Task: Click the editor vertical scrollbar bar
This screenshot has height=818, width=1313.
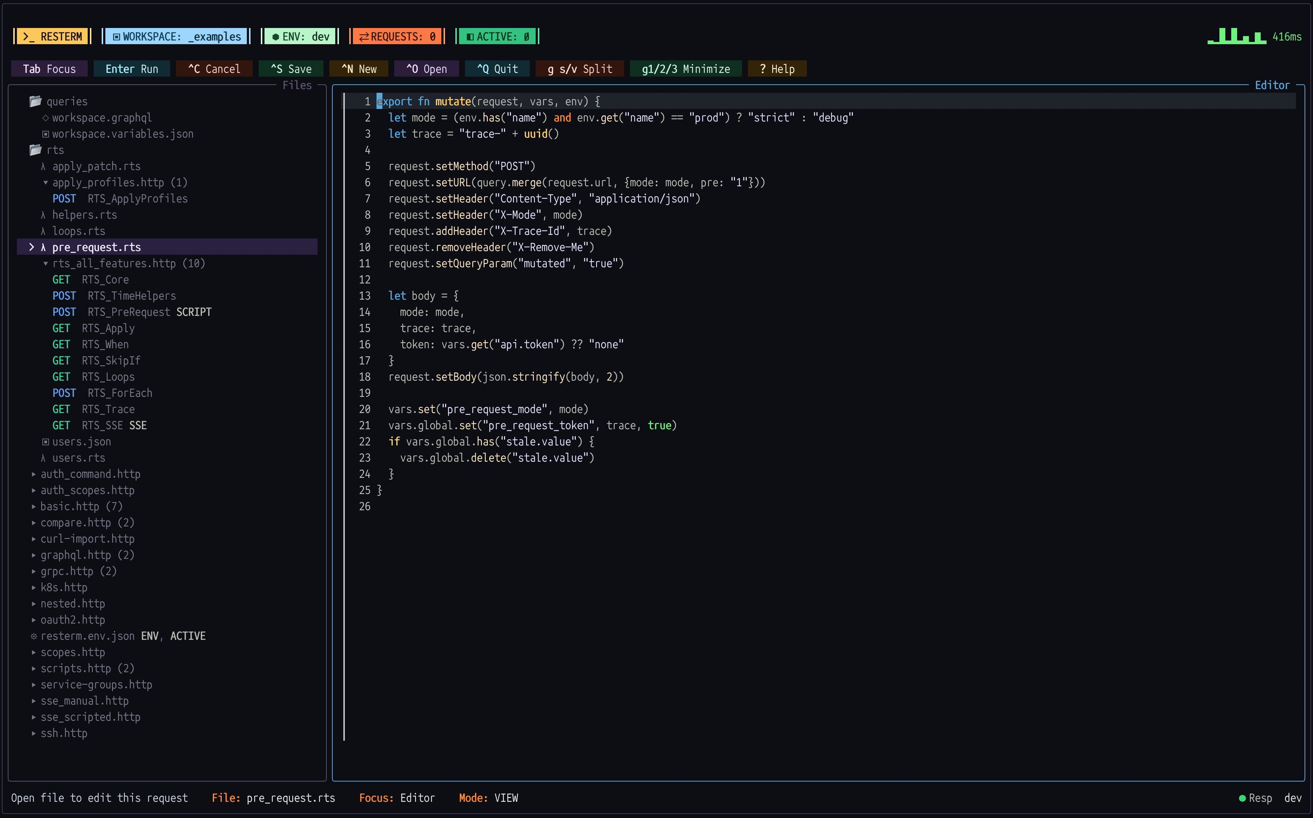Action: tap(344, 416)
